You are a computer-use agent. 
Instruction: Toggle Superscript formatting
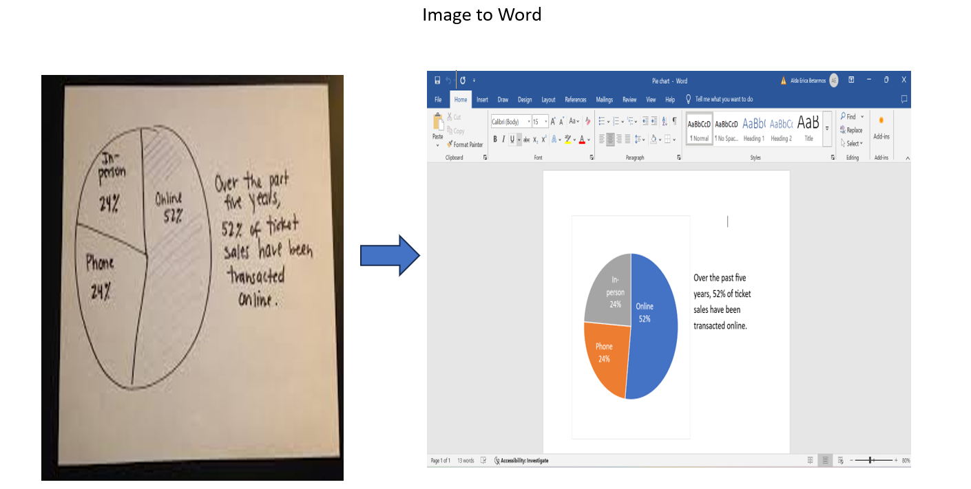click(x=543, y=140)
